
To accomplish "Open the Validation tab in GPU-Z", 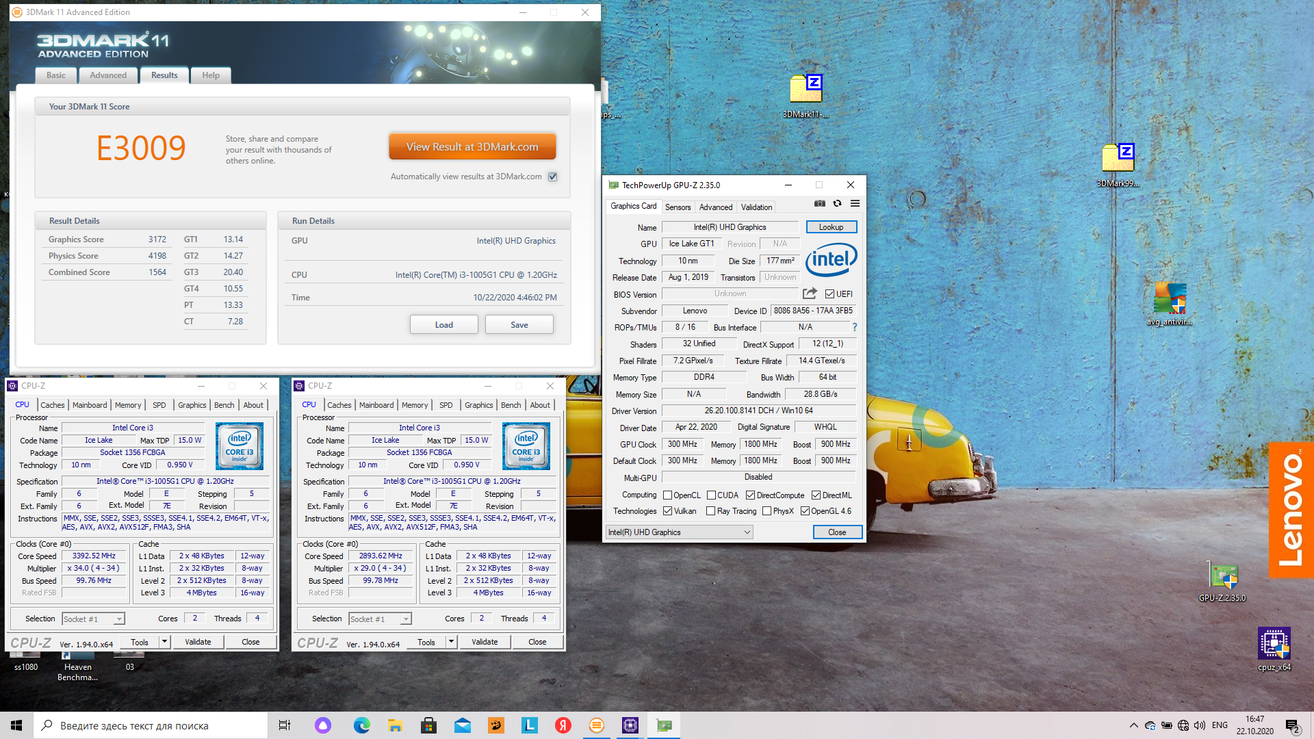I will [x=756, y=207].
